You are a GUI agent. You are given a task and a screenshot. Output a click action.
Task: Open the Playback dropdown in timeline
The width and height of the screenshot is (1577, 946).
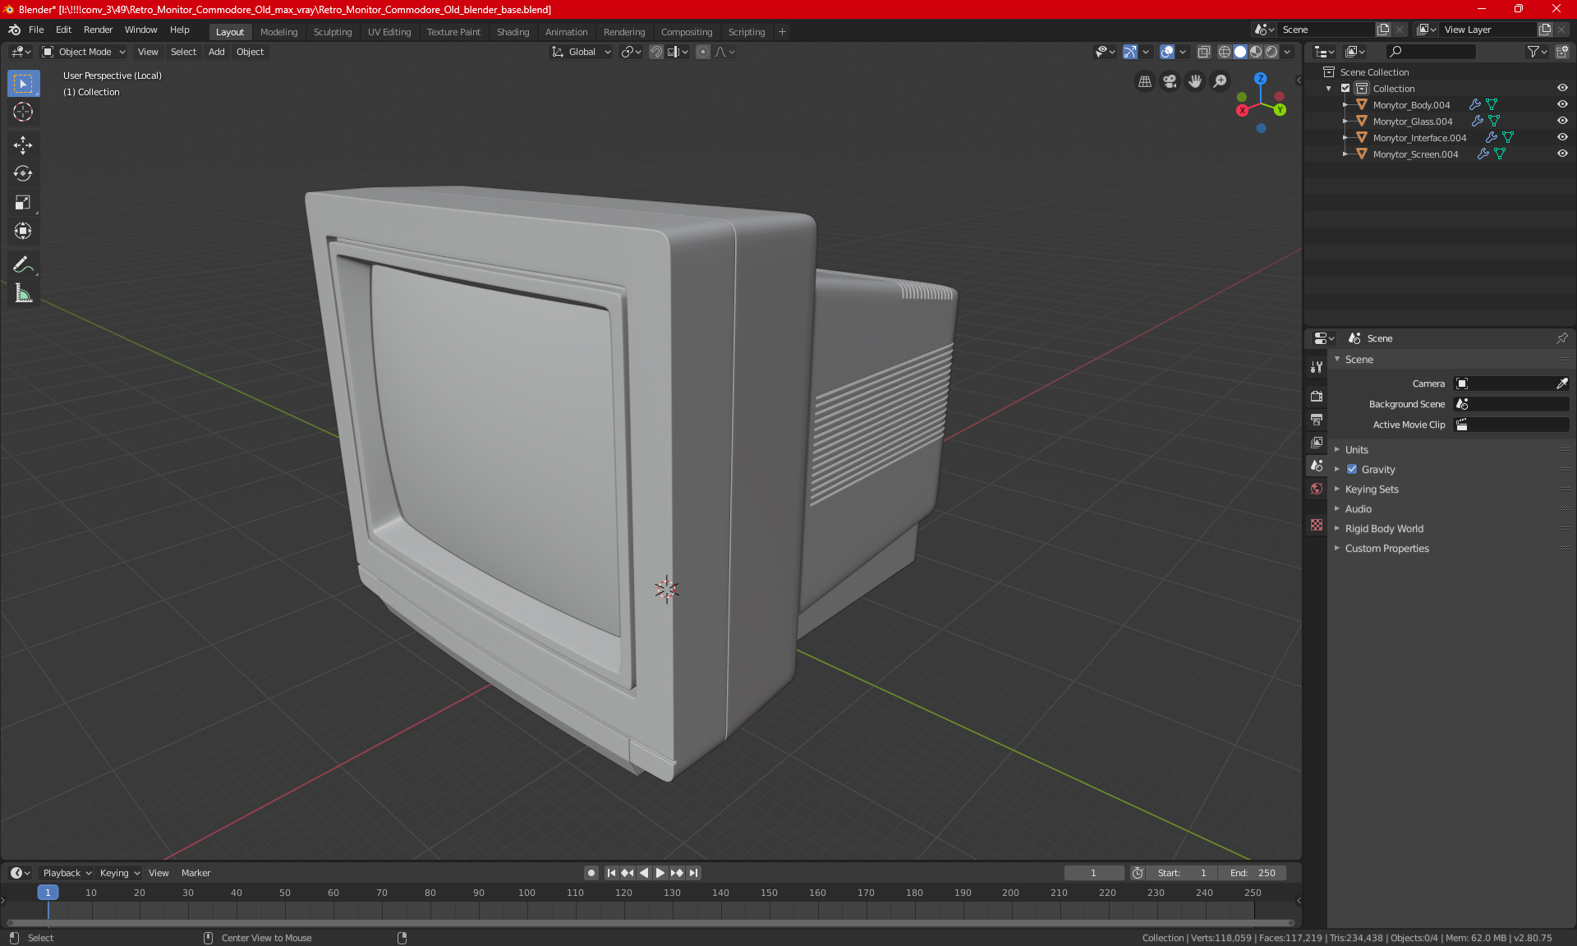click(x=67, y=873)
